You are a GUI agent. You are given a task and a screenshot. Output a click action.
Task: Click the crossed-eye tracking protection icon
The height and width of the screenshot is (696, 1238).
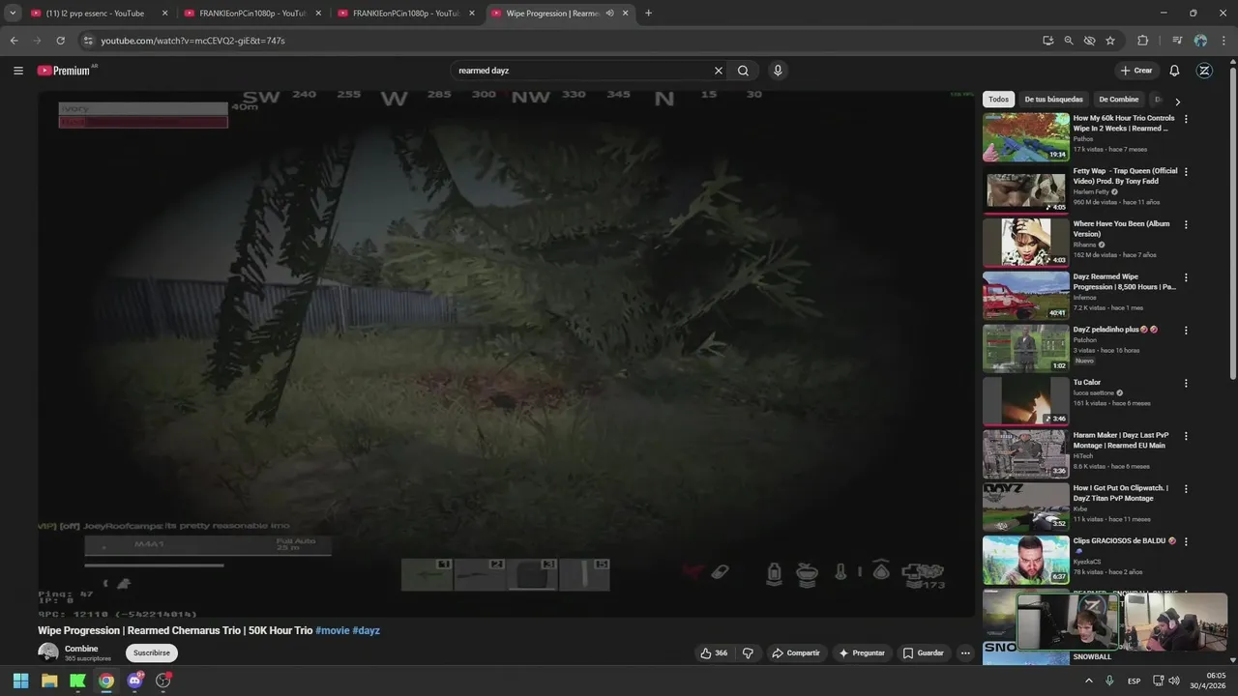click(x=1089, y=41)
